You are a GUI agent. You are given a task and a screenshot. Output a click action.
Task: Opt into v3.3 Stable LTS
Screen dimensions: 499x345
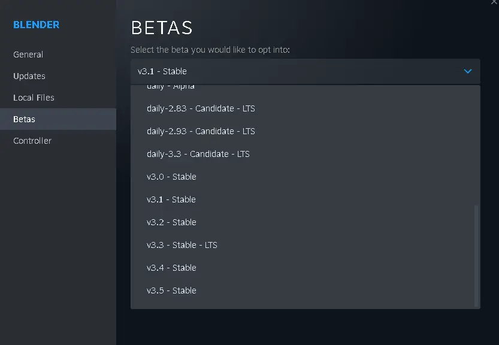pos(305,245)
